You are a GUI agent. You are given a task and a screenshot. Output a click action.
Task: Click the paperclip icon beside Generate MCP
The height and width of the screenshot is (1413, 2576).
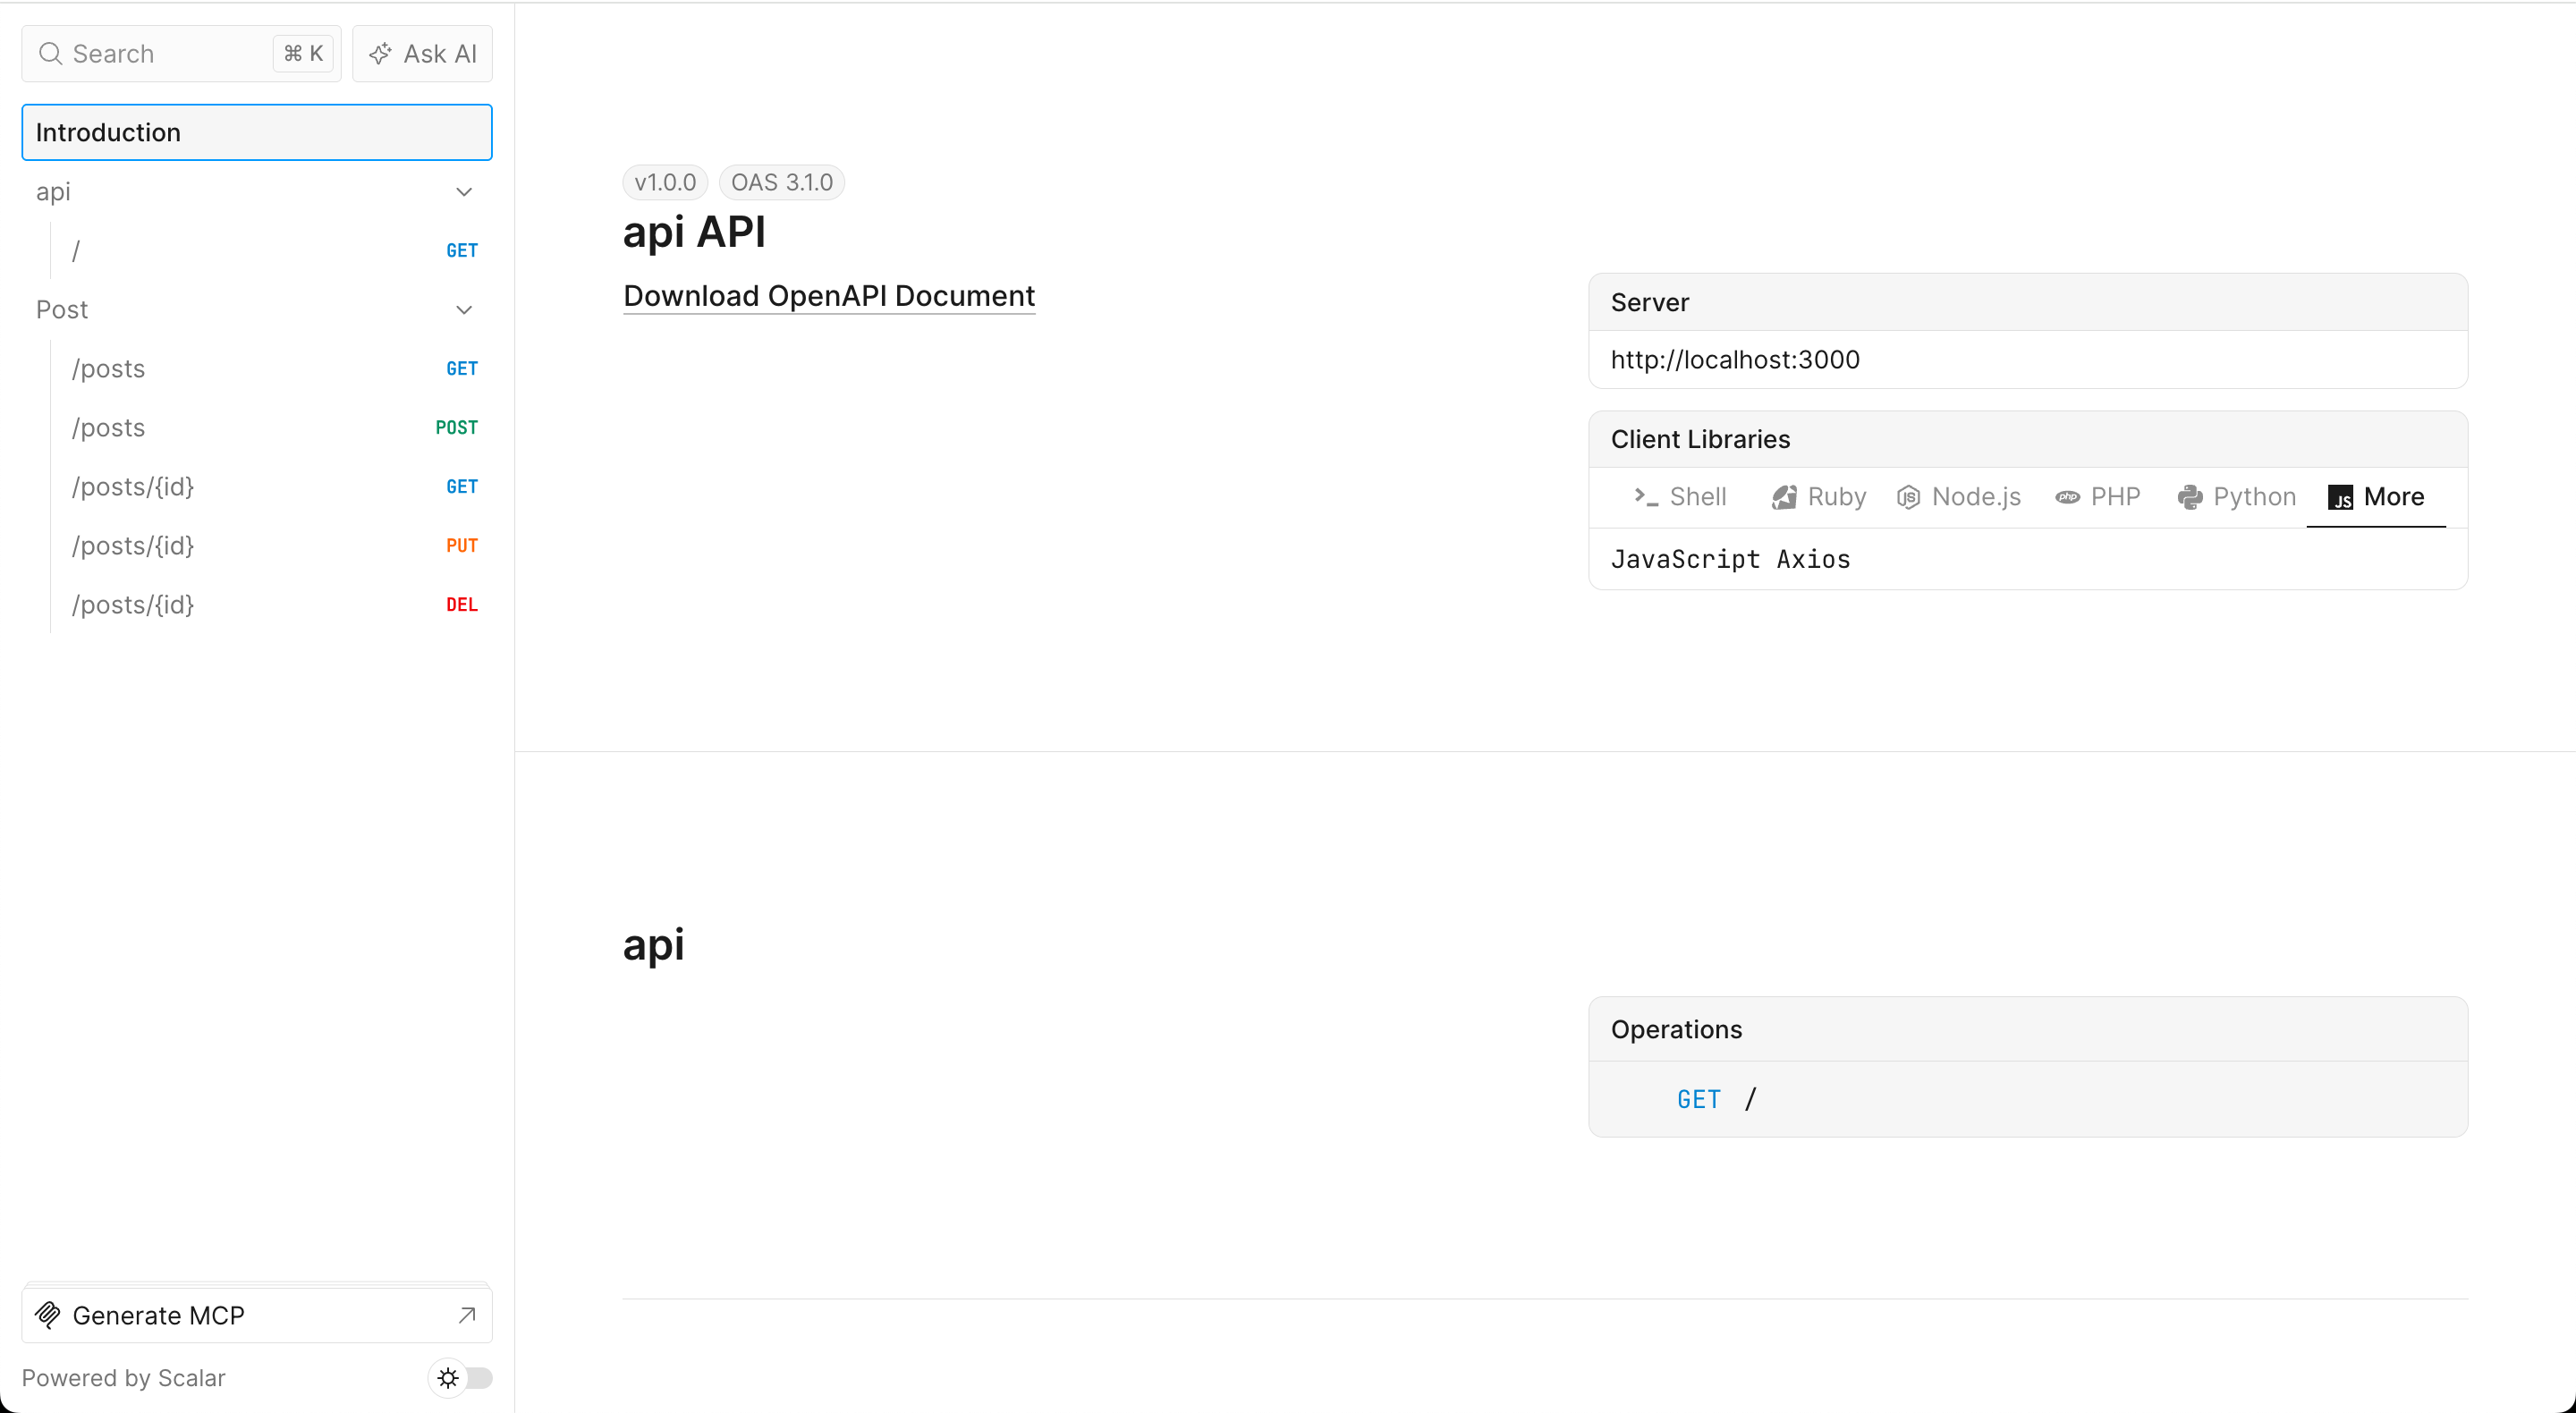tap(49, 1315)
